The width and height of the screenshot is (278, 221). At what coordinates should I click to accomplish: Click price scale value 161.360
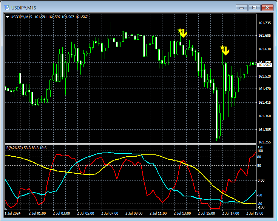[x=264, y=116]
